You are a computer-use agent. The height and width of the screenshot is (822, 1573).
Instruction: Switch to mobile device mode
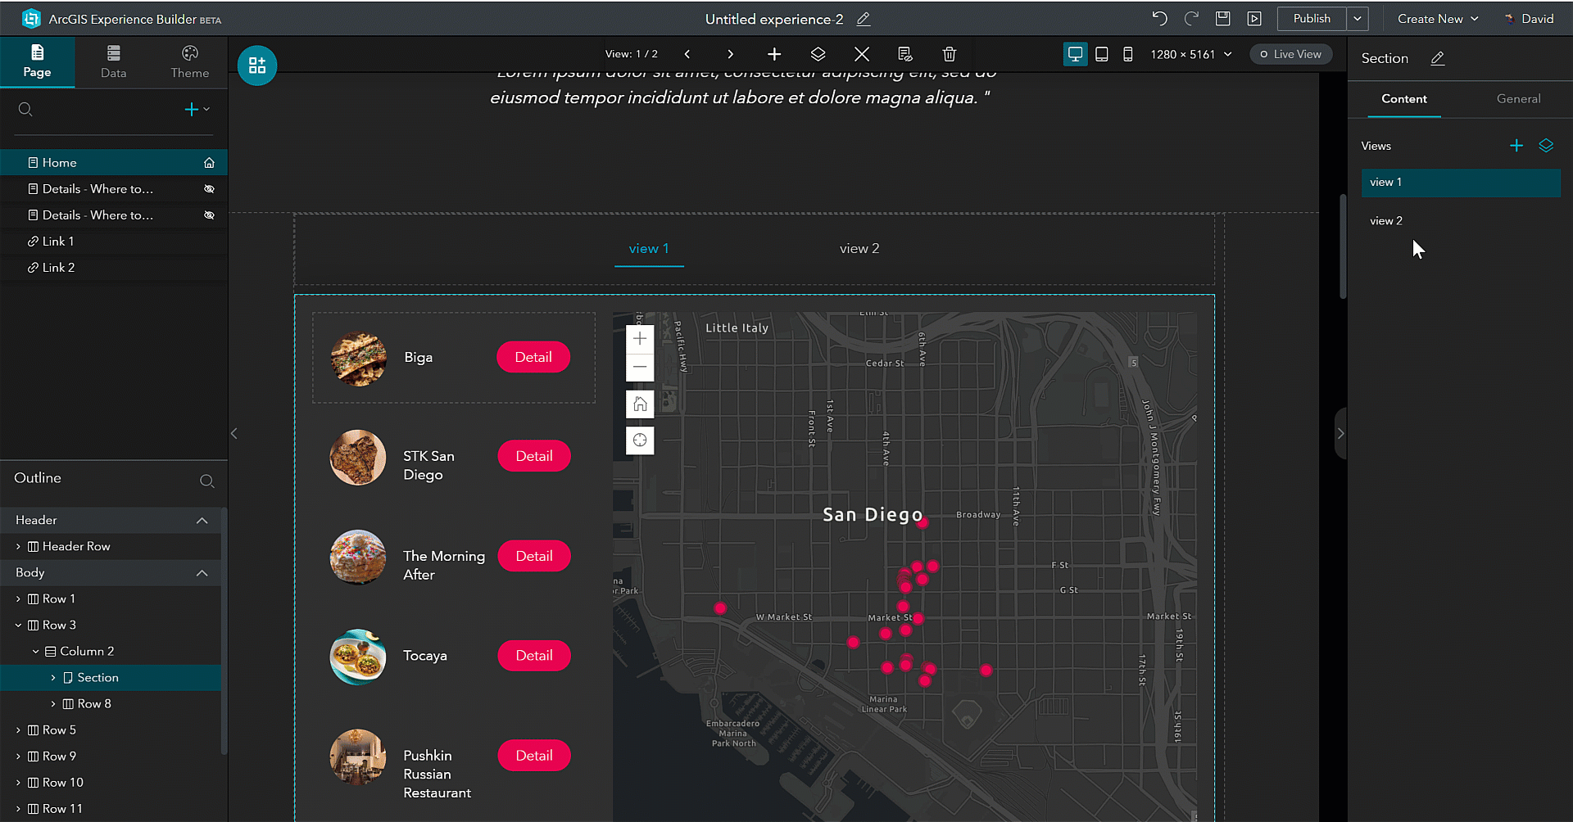click(1128, 54)
